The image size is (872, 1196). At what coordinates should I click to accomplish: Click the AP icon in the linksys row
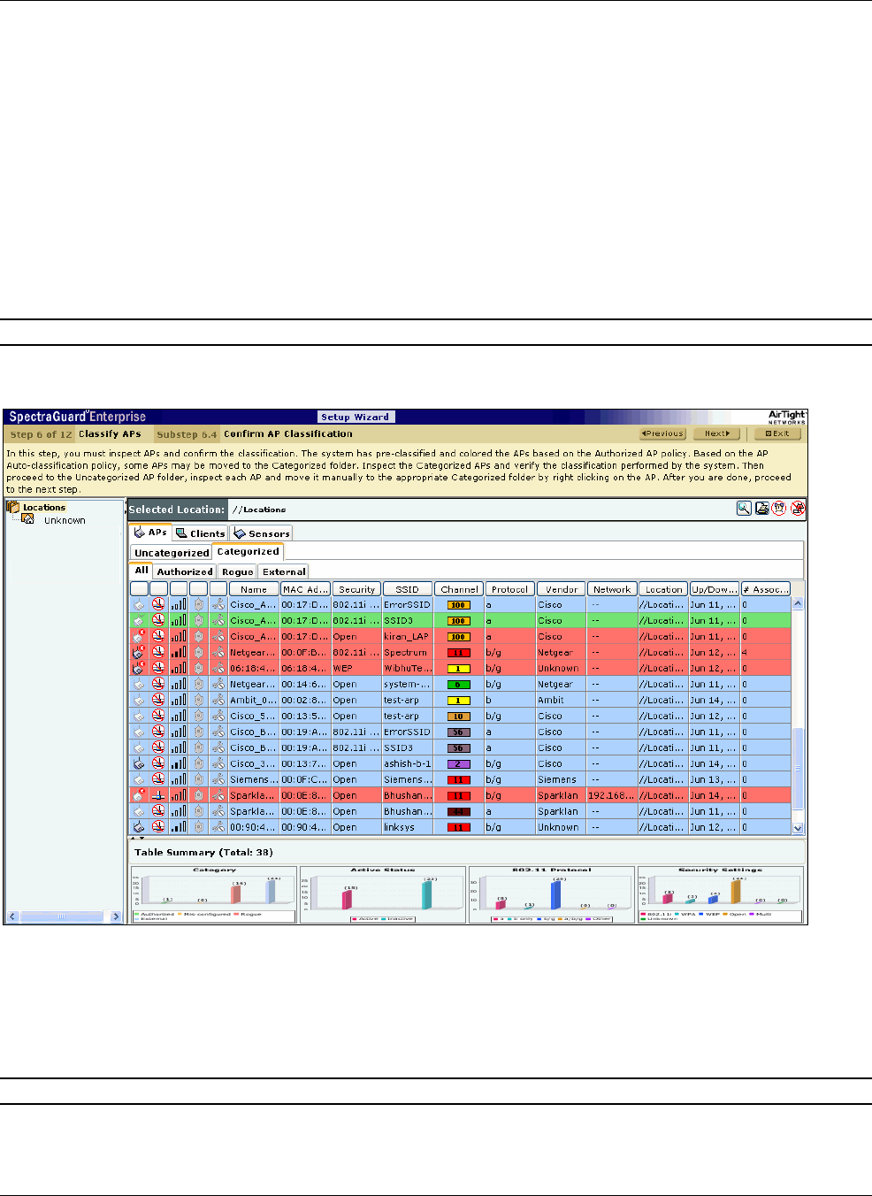coord(139,827)
